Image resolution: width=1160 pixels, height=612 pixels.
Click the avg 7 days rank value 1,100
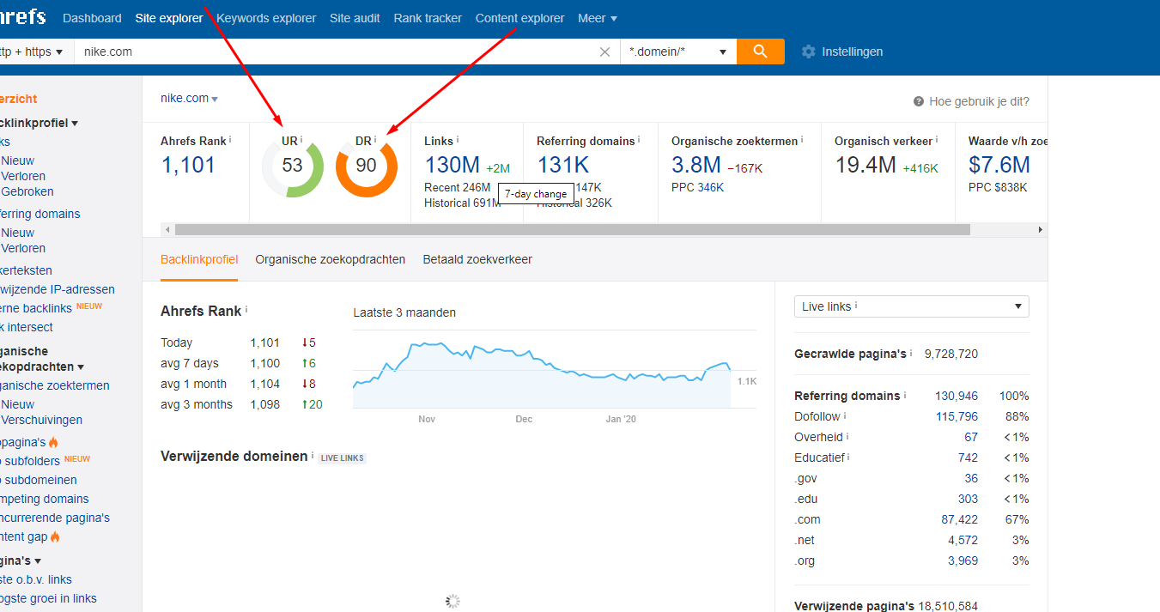265,363
